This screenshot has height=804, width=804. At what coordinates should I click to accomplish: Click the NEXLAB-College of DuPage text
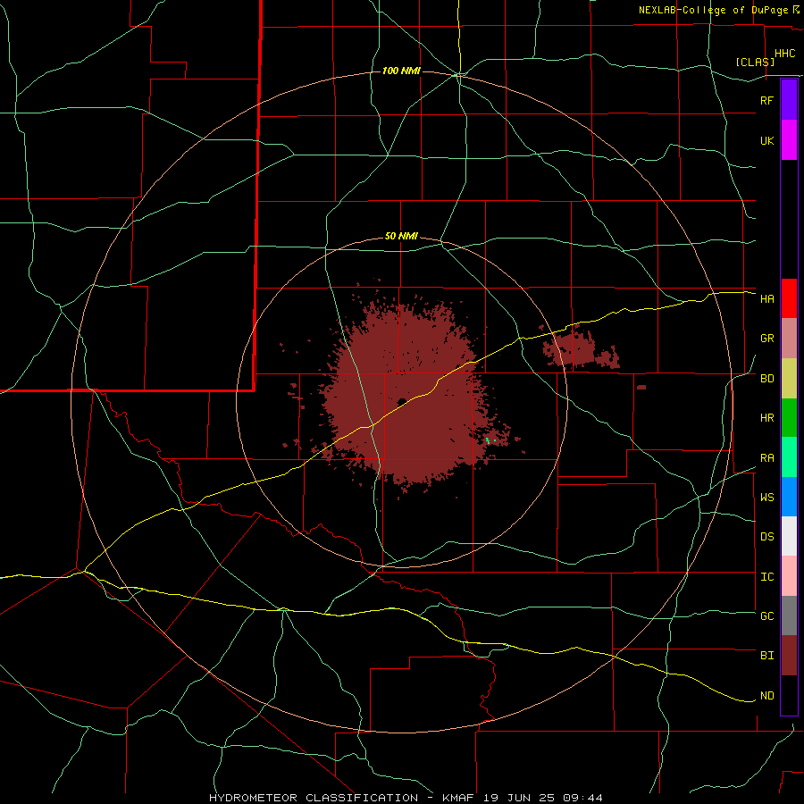715,10
